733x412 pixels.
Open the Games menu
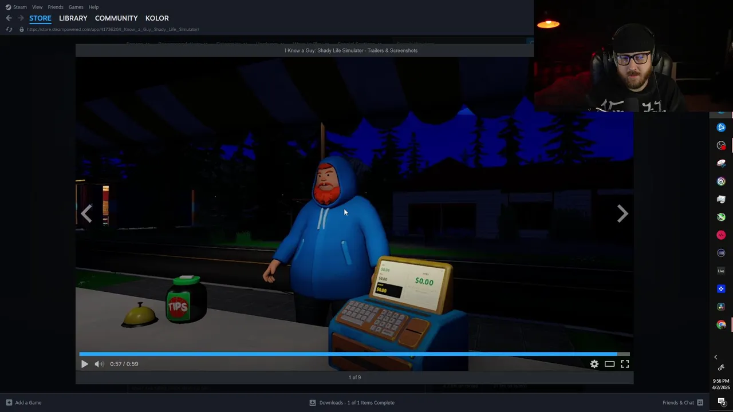tap(76, 7)
